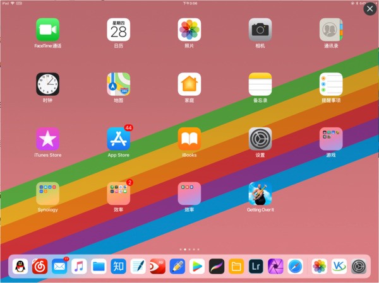Image resolution: width=379 pixels, height=283 pixels.
Task: Launch the Camera app
Action: tap(260, 29)
